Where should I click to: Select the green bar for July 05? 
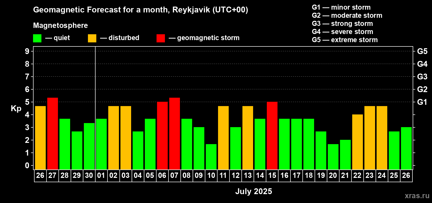point(150,144)
